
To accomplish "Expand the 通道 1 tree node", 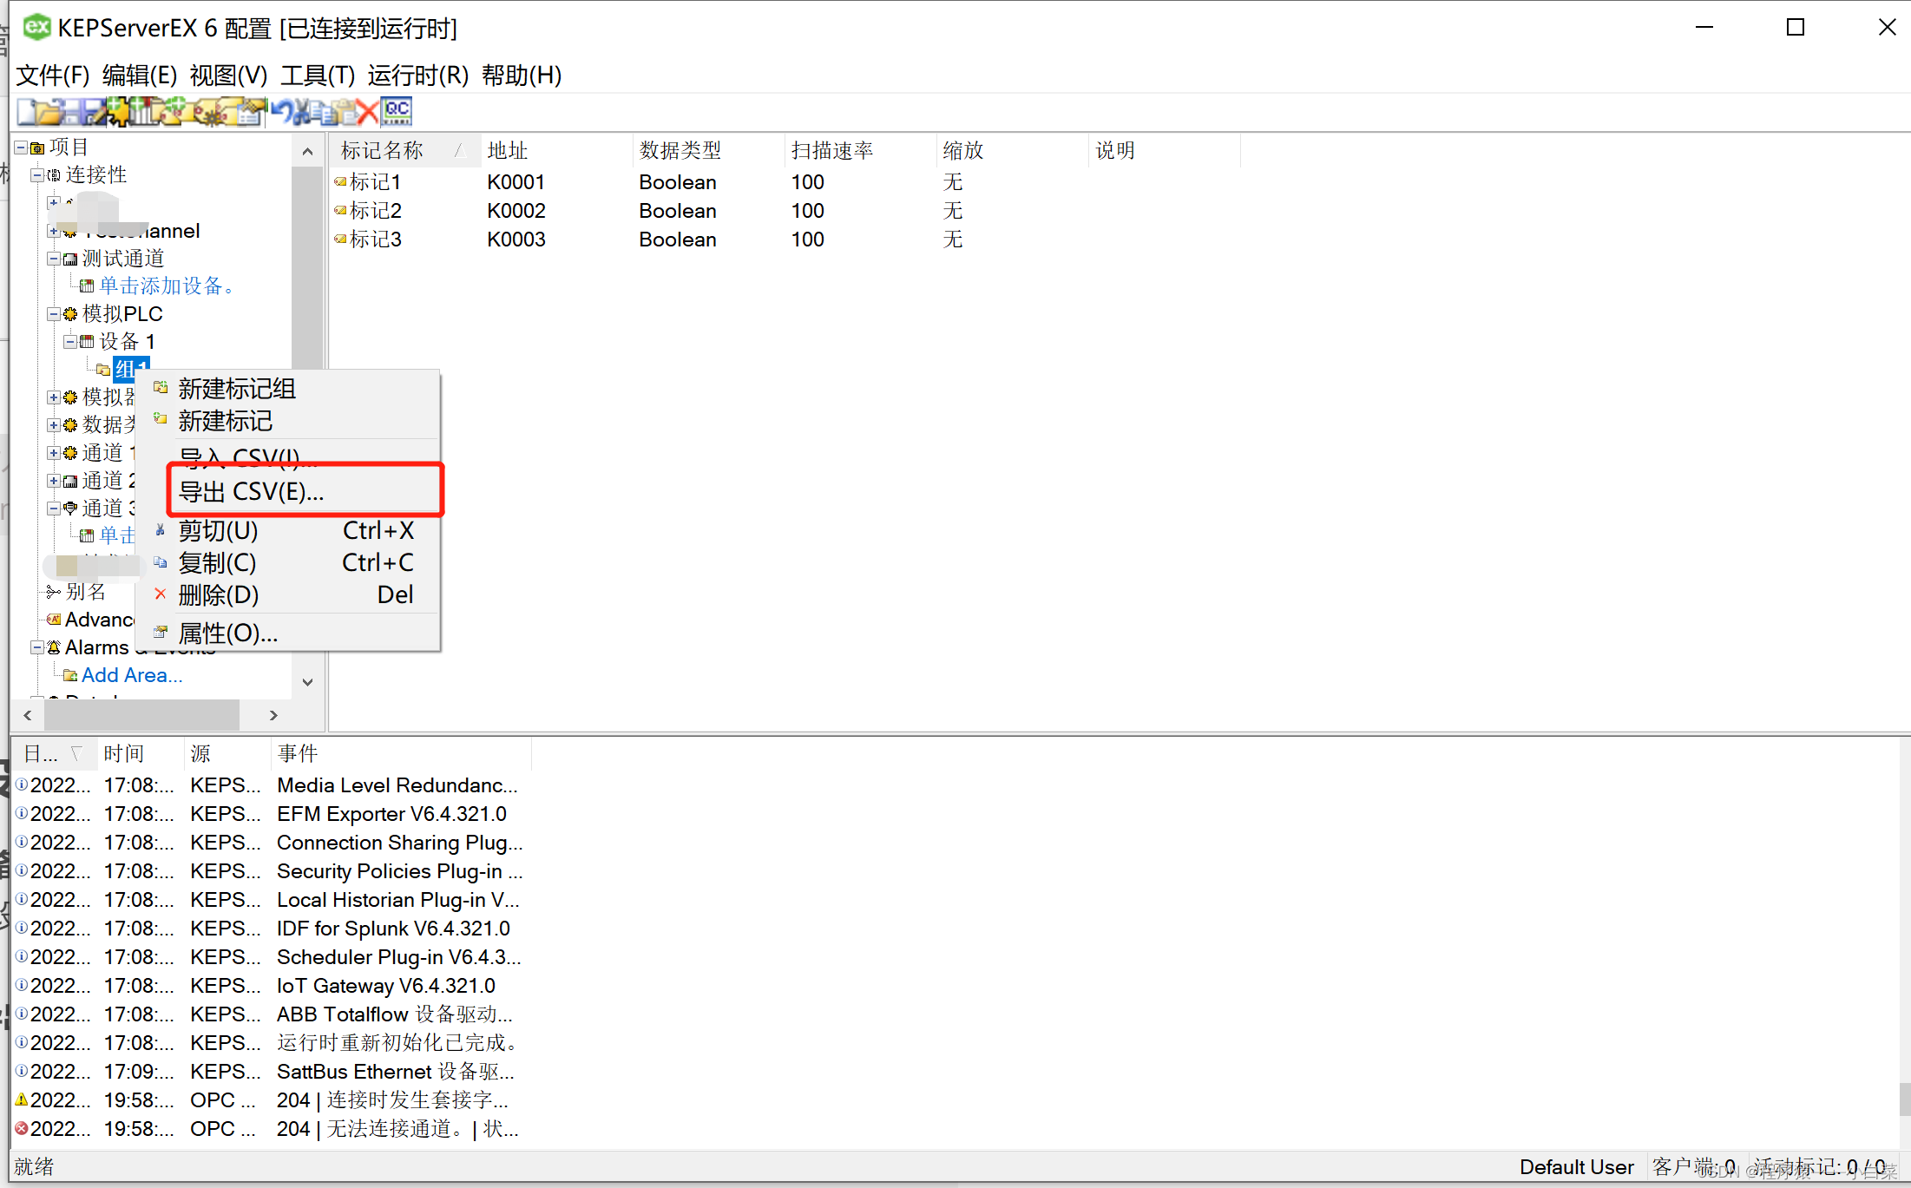I will tap(54, 453).
